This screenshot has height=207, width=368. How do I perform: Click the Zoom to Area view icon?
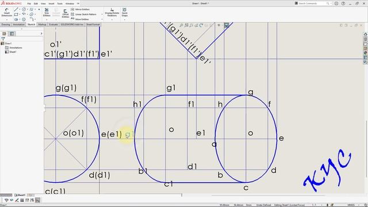click(x=186, y=25)
